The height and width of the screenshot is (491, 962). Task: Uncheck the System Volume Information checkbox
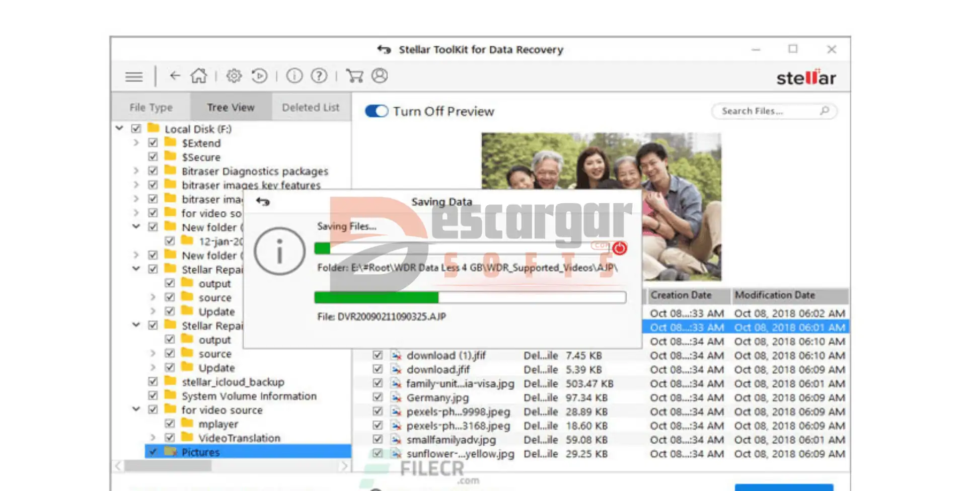pos(153,395)
